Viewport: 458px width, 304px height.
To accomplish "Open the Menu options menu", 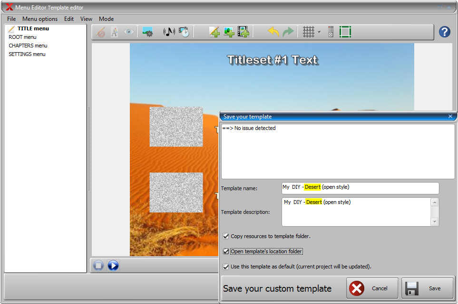I will coord(40,19).
